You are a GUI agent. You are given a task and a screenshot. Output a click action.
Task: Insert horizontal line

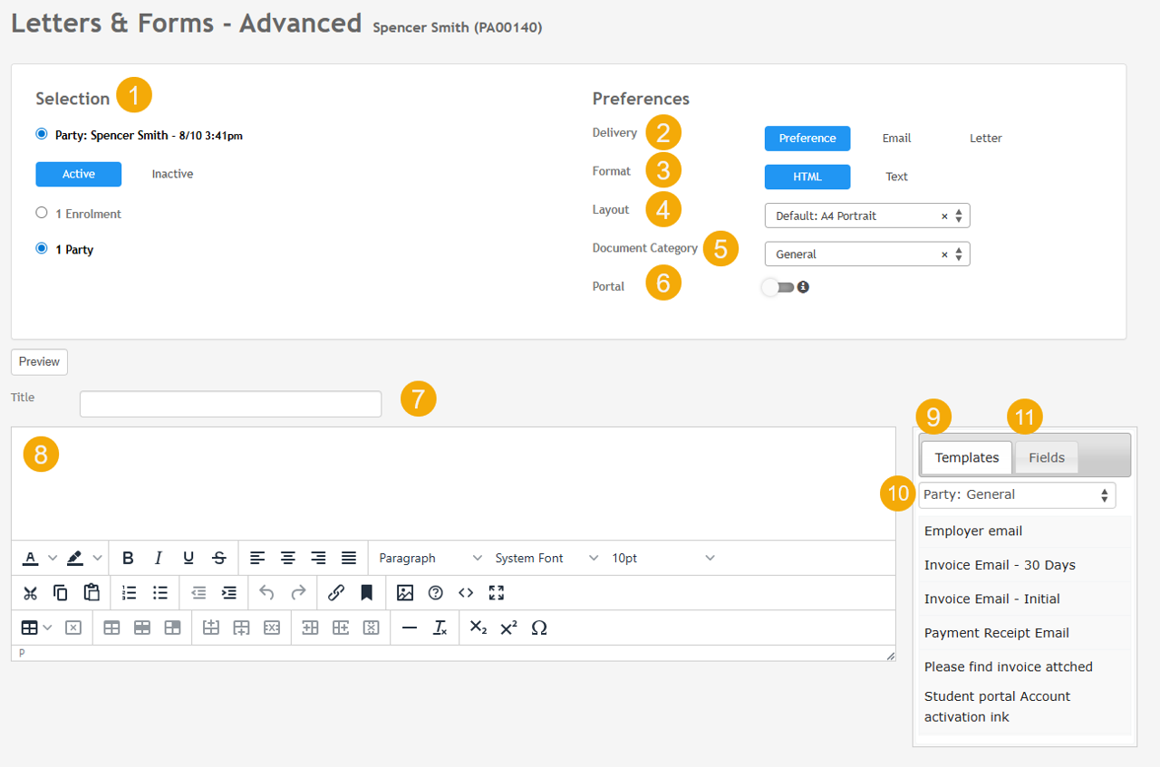click(x=410, y=627)
